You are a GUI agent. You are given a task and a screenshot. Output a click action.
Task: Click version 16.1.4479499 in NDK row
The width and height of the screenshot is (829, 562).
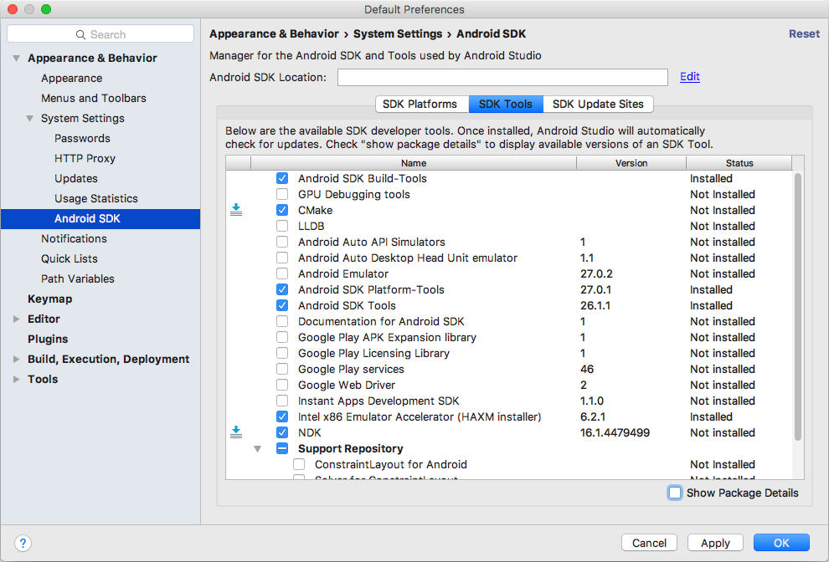coord(615,432)
